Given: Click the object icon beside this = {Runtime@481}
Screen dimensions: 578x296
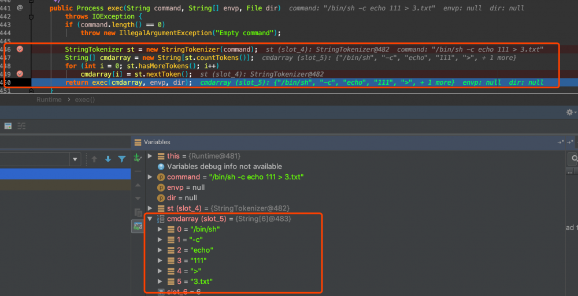Looking at the screenshot, I should click(161, 156).
